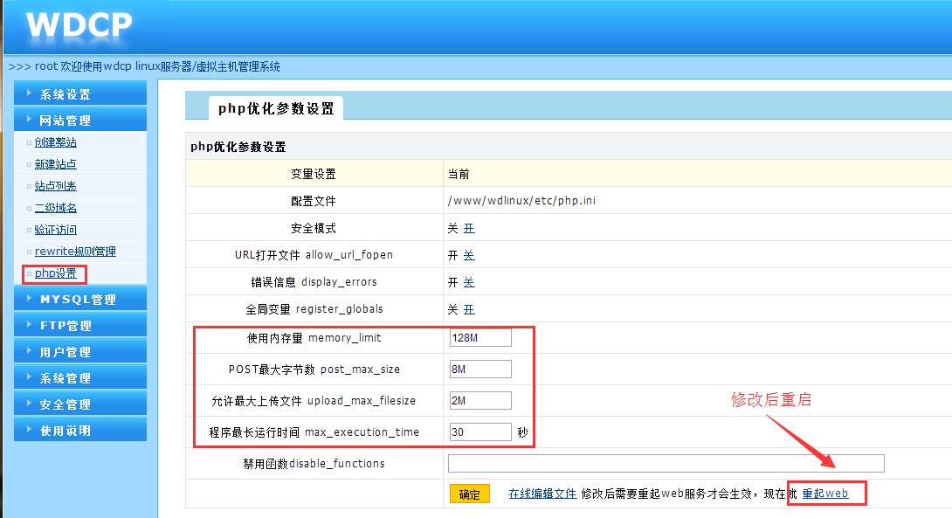Image resolution: width=952 pixels, height=518 pixels.
Task: Click the 使用内存量 memory_limit label
Action: point(314,338)
